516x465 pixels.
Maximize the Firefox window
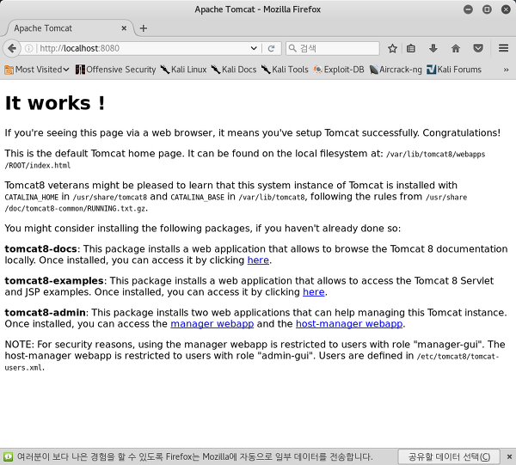click(487, 9)
